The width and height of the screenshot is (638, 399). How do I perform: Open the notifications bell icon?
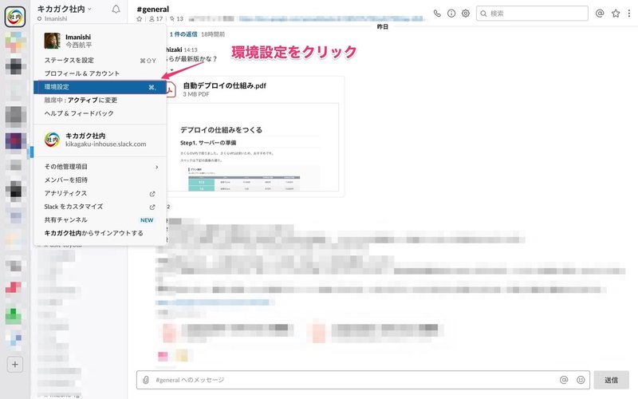[116, 10]
